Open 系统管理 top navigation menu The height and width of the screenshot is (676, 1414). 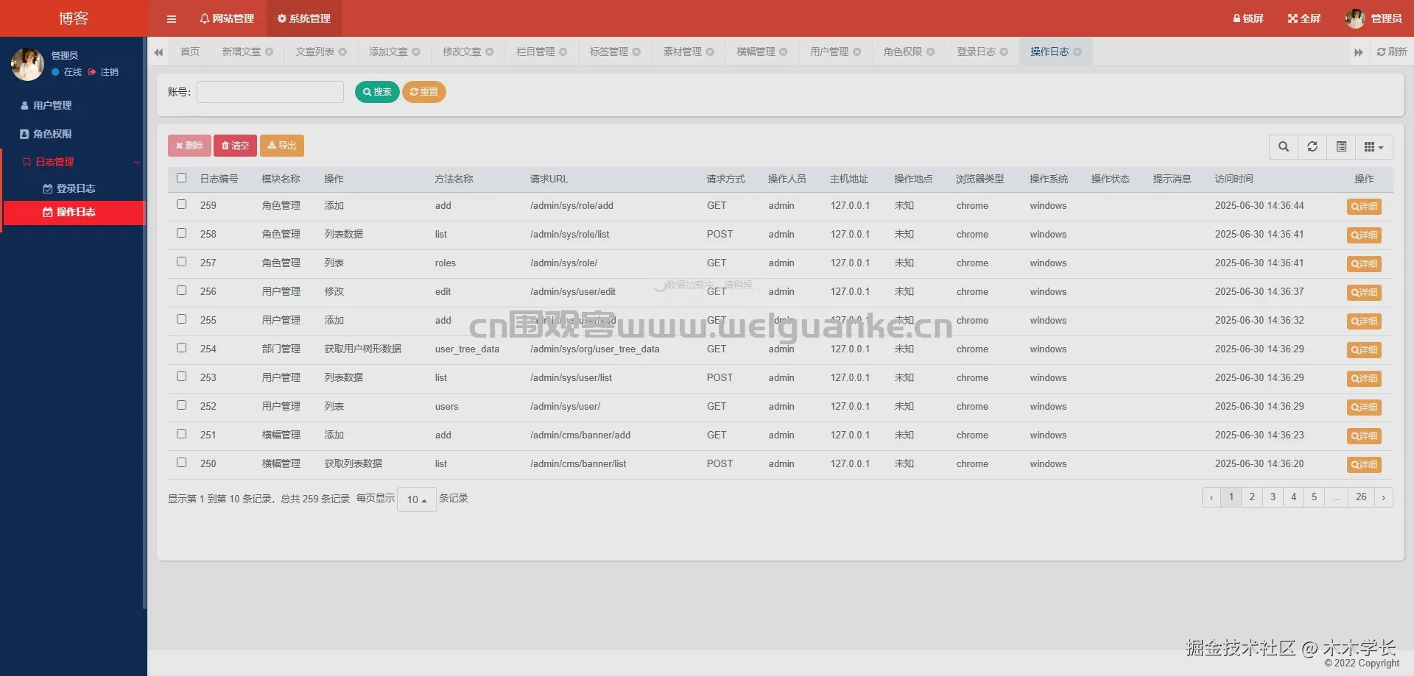point(303,19)
